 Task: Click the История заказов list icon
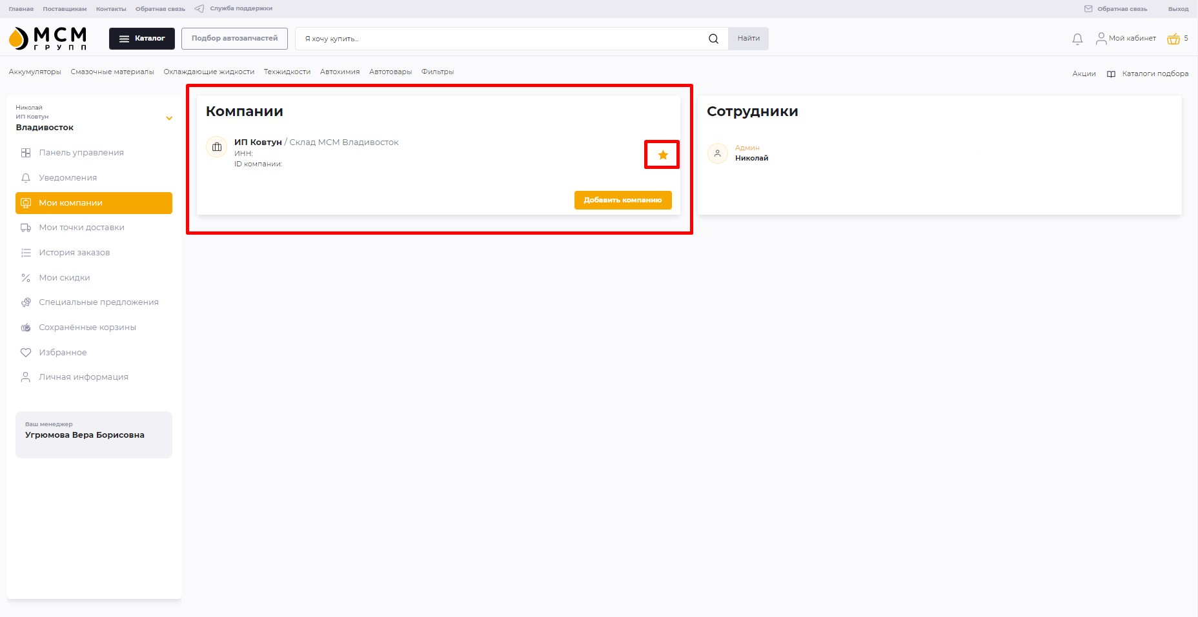point(26,253)
